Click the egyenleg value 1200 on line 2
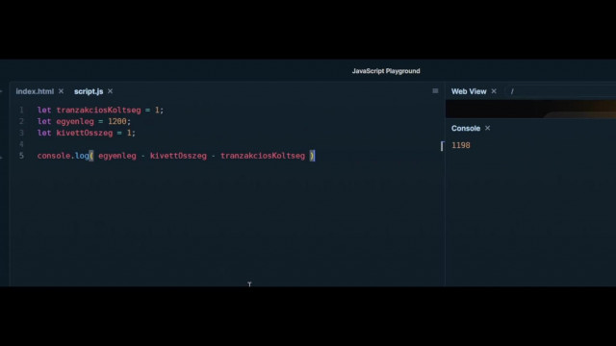This screenshot has height=346, width=616. 117,122
